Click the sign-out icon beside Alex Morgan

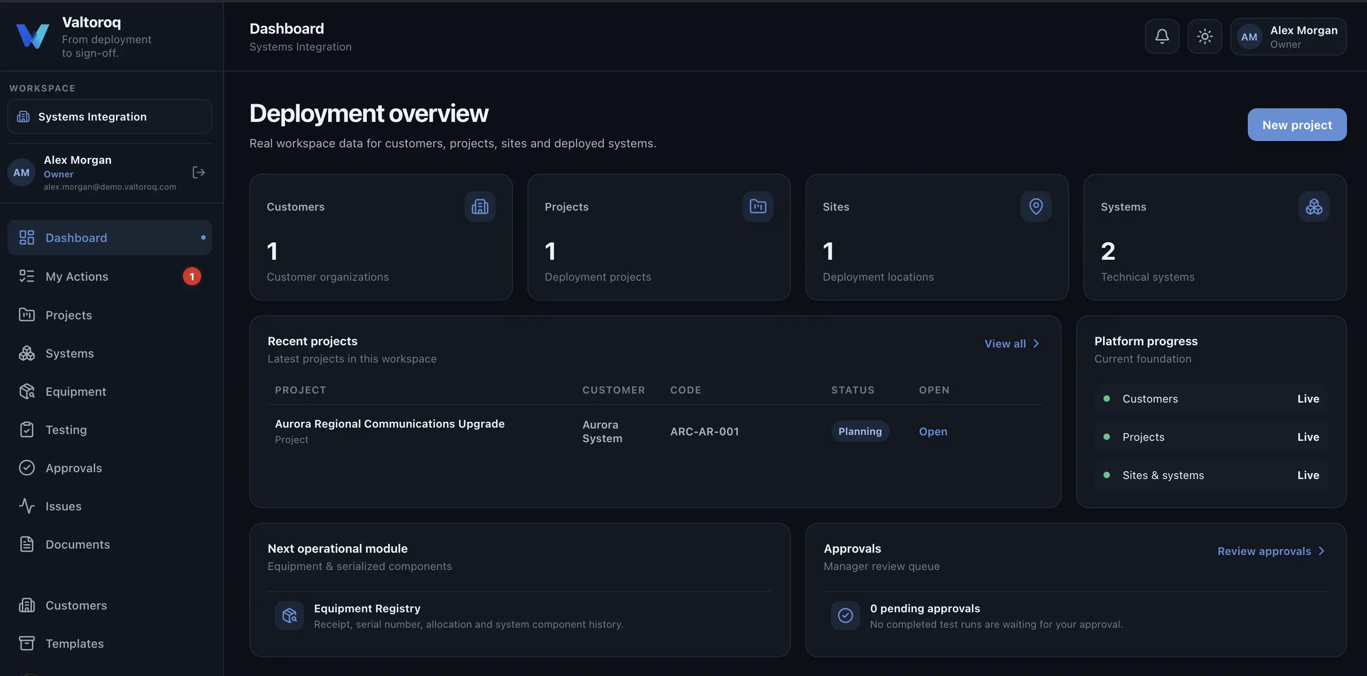click(198, 172)
